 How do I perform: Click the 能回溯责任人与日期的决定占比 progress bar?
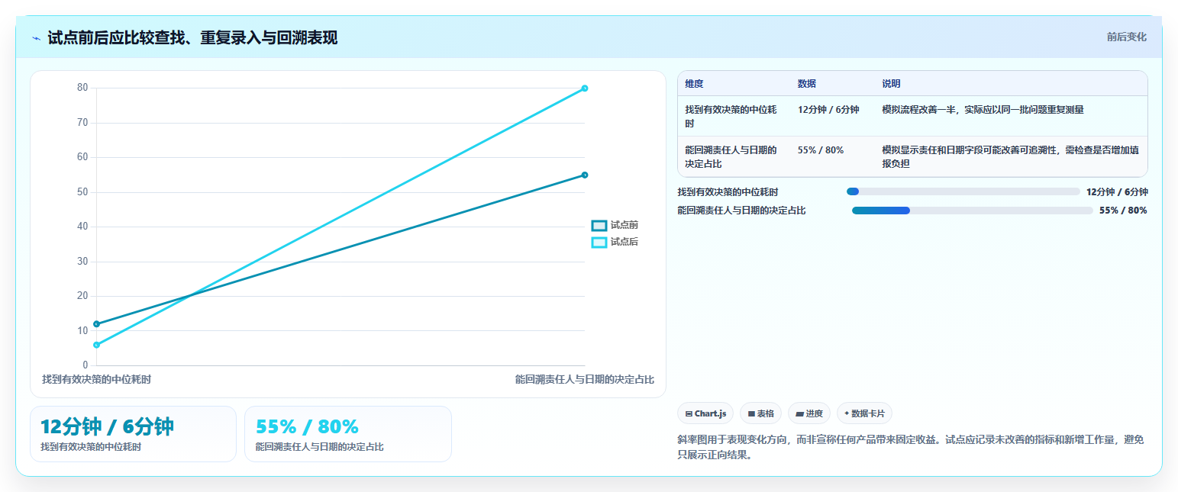pyautogui.click(x=973, y=211)
